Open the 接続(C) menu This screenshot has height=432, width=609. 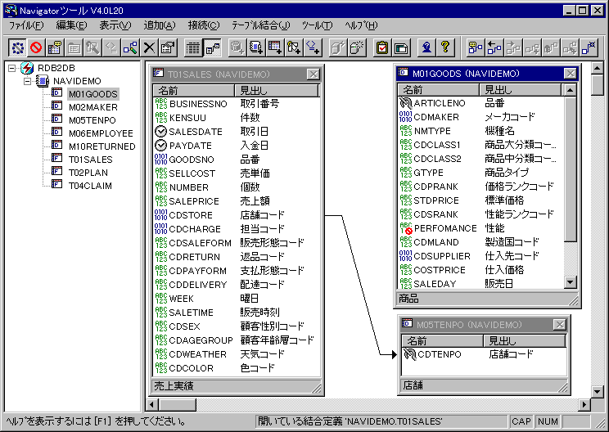point(204,25)
